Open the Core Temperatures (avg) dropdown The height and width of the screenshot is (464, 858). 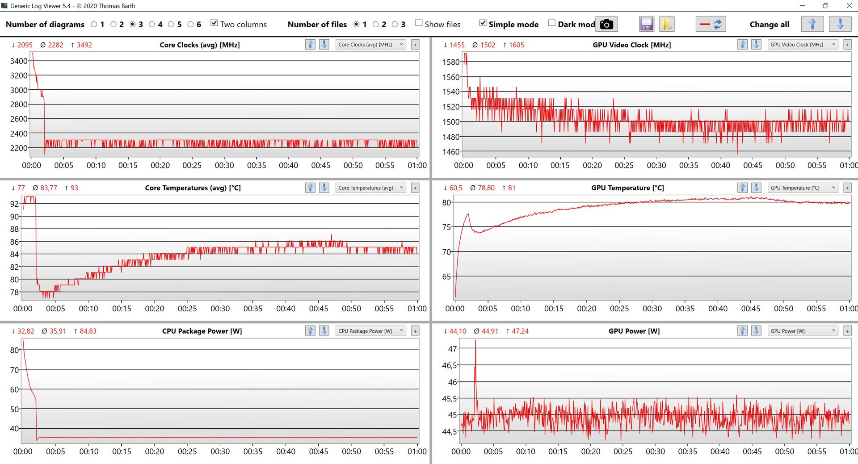click(x=370, y=188)
